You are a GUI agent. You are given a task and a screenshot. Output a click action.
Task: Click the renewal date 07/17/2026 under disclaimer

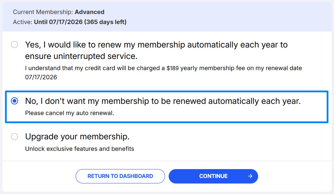(41, 77)
